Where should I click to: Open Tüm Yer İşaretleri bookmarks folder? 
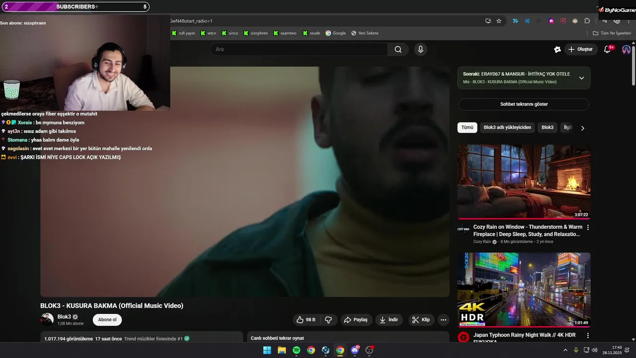[x=612, y=33]
